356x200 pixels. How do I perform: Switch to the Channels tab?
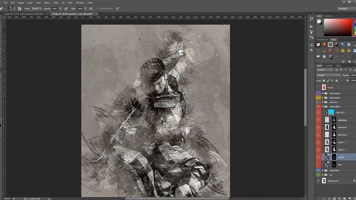(329, 66)
